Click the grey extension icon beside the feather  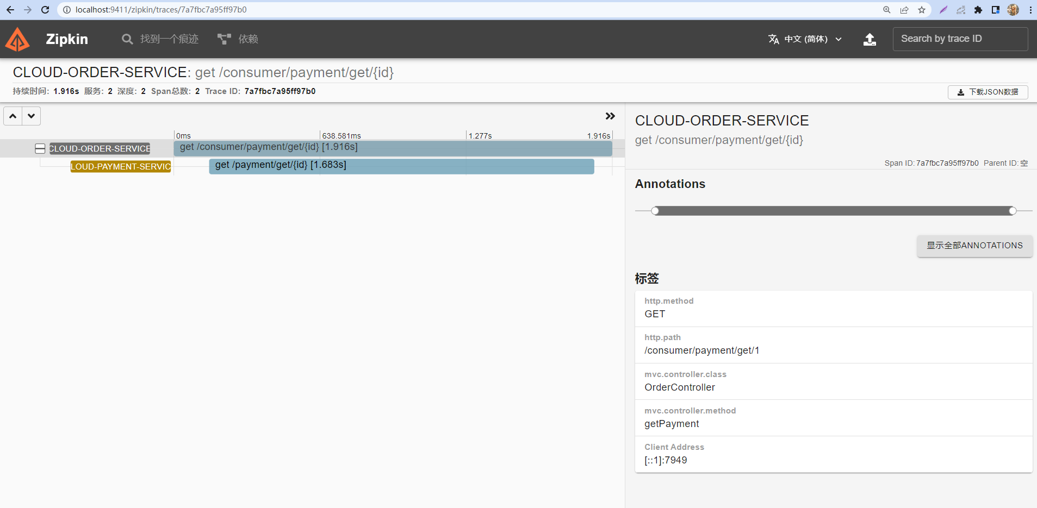961,10
